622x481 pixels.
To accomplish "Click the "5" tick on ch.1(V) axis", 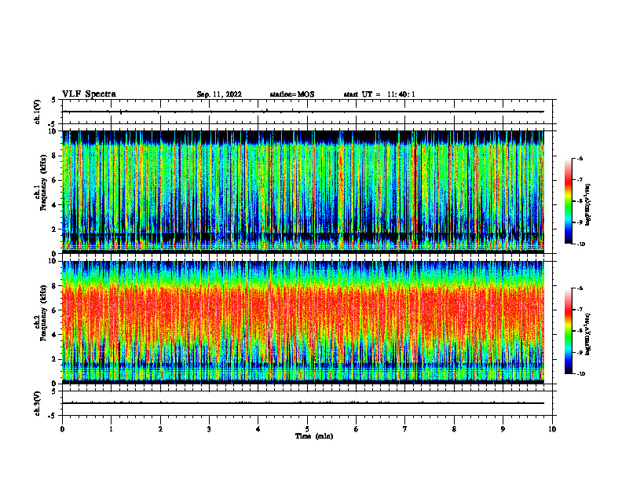I will [55, 100].
